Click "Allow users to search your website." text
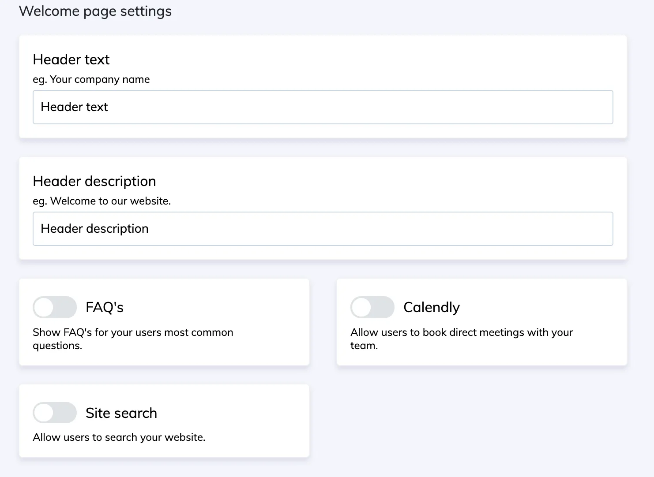Viewport: 654px width, 477px height. pos(119,437)
